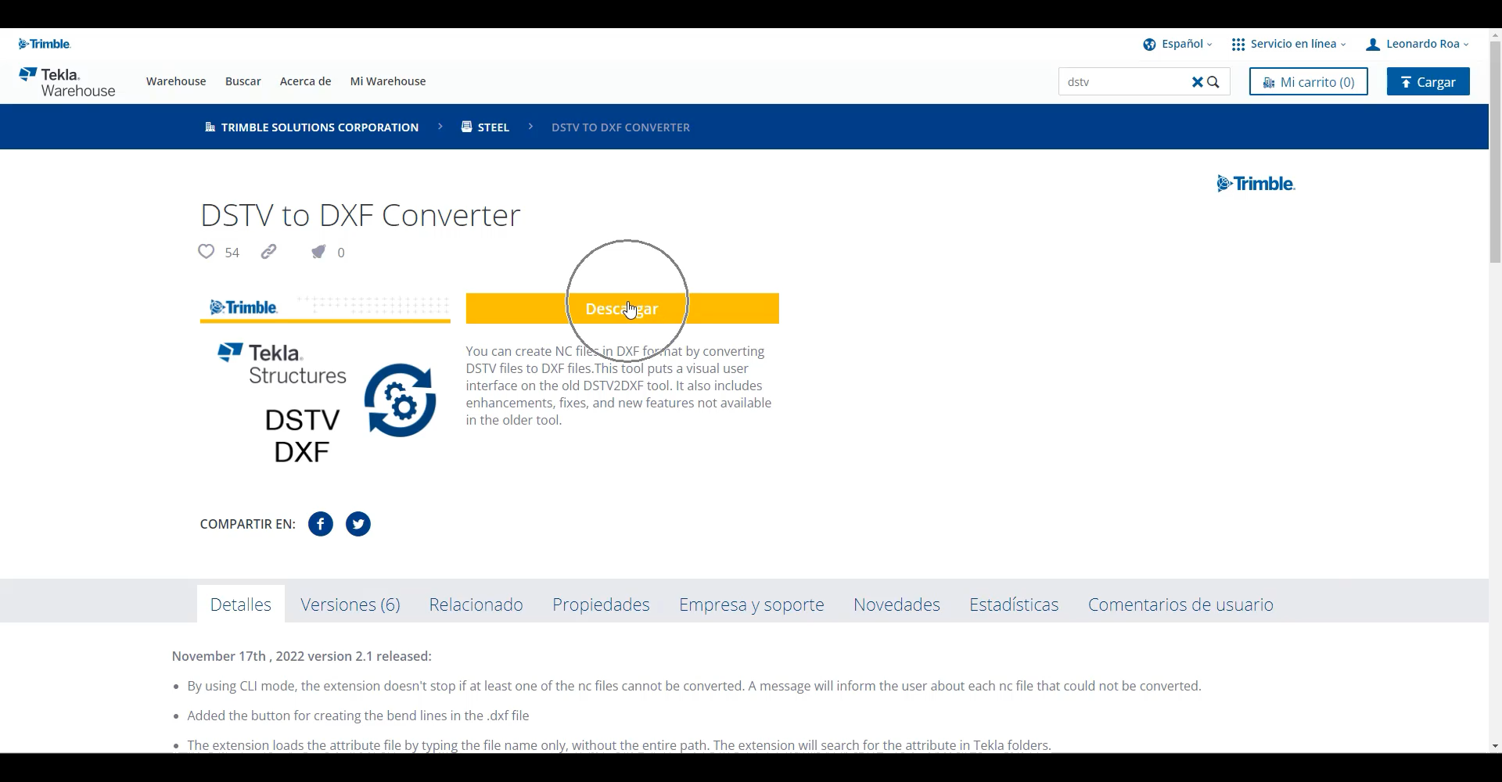Click the like count 54
This screenshot has width=1502, height=782.
pos(232,253)
